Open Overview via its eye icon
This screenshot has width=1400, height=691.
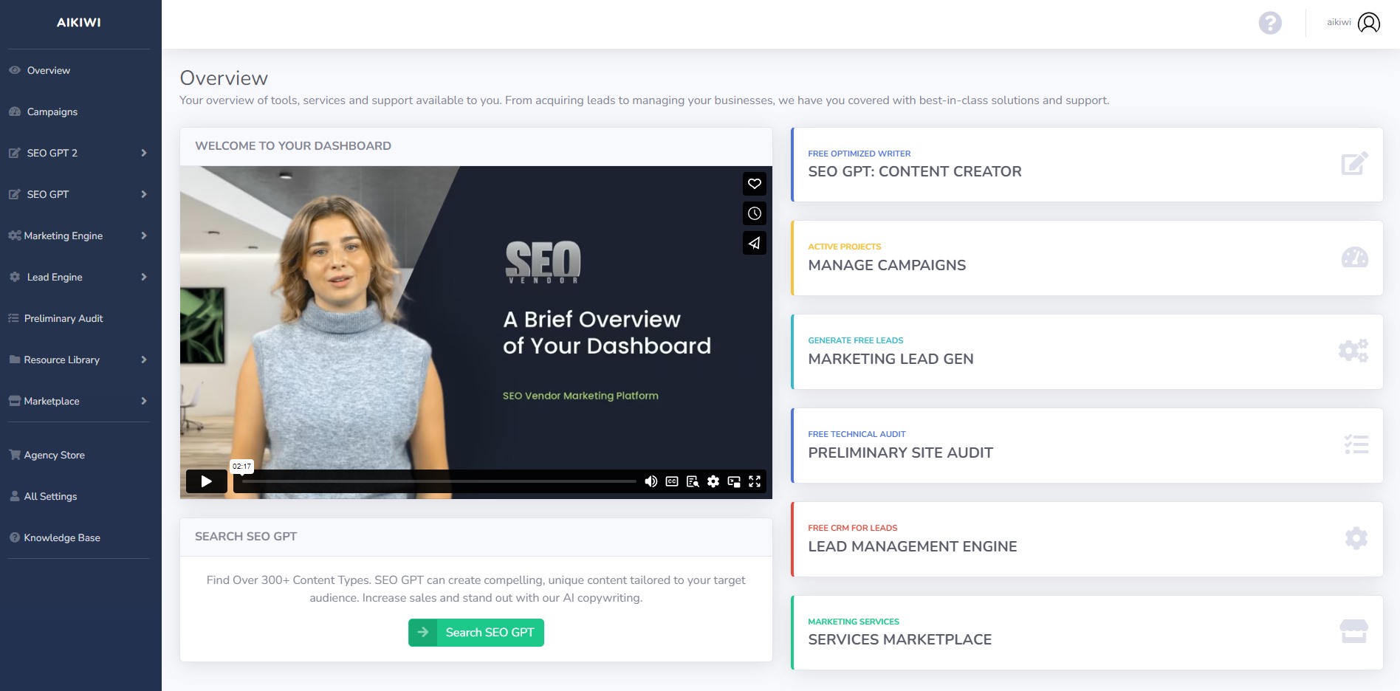click(x=15, y=70)
